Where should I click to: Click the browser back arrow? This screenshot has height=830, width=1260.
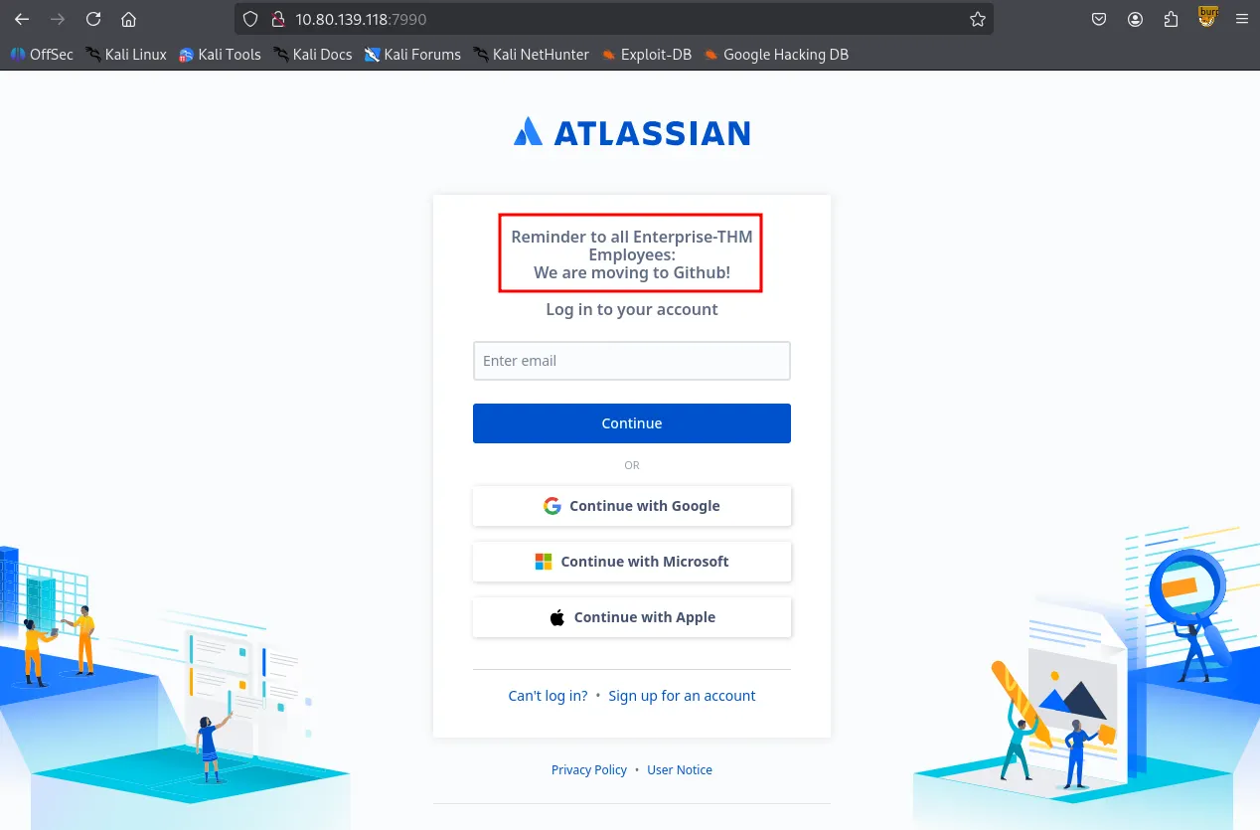tap(22, 19)
